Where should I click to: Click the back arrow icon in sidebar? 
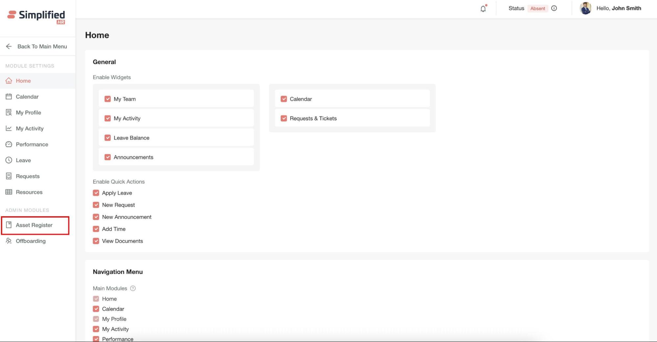pyautogui.click(x=9, y=46)
